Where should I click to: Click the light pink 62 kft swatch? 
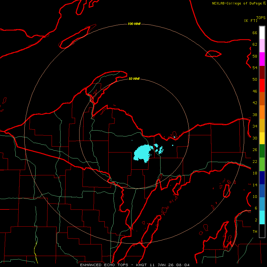[x=262, y=46]
